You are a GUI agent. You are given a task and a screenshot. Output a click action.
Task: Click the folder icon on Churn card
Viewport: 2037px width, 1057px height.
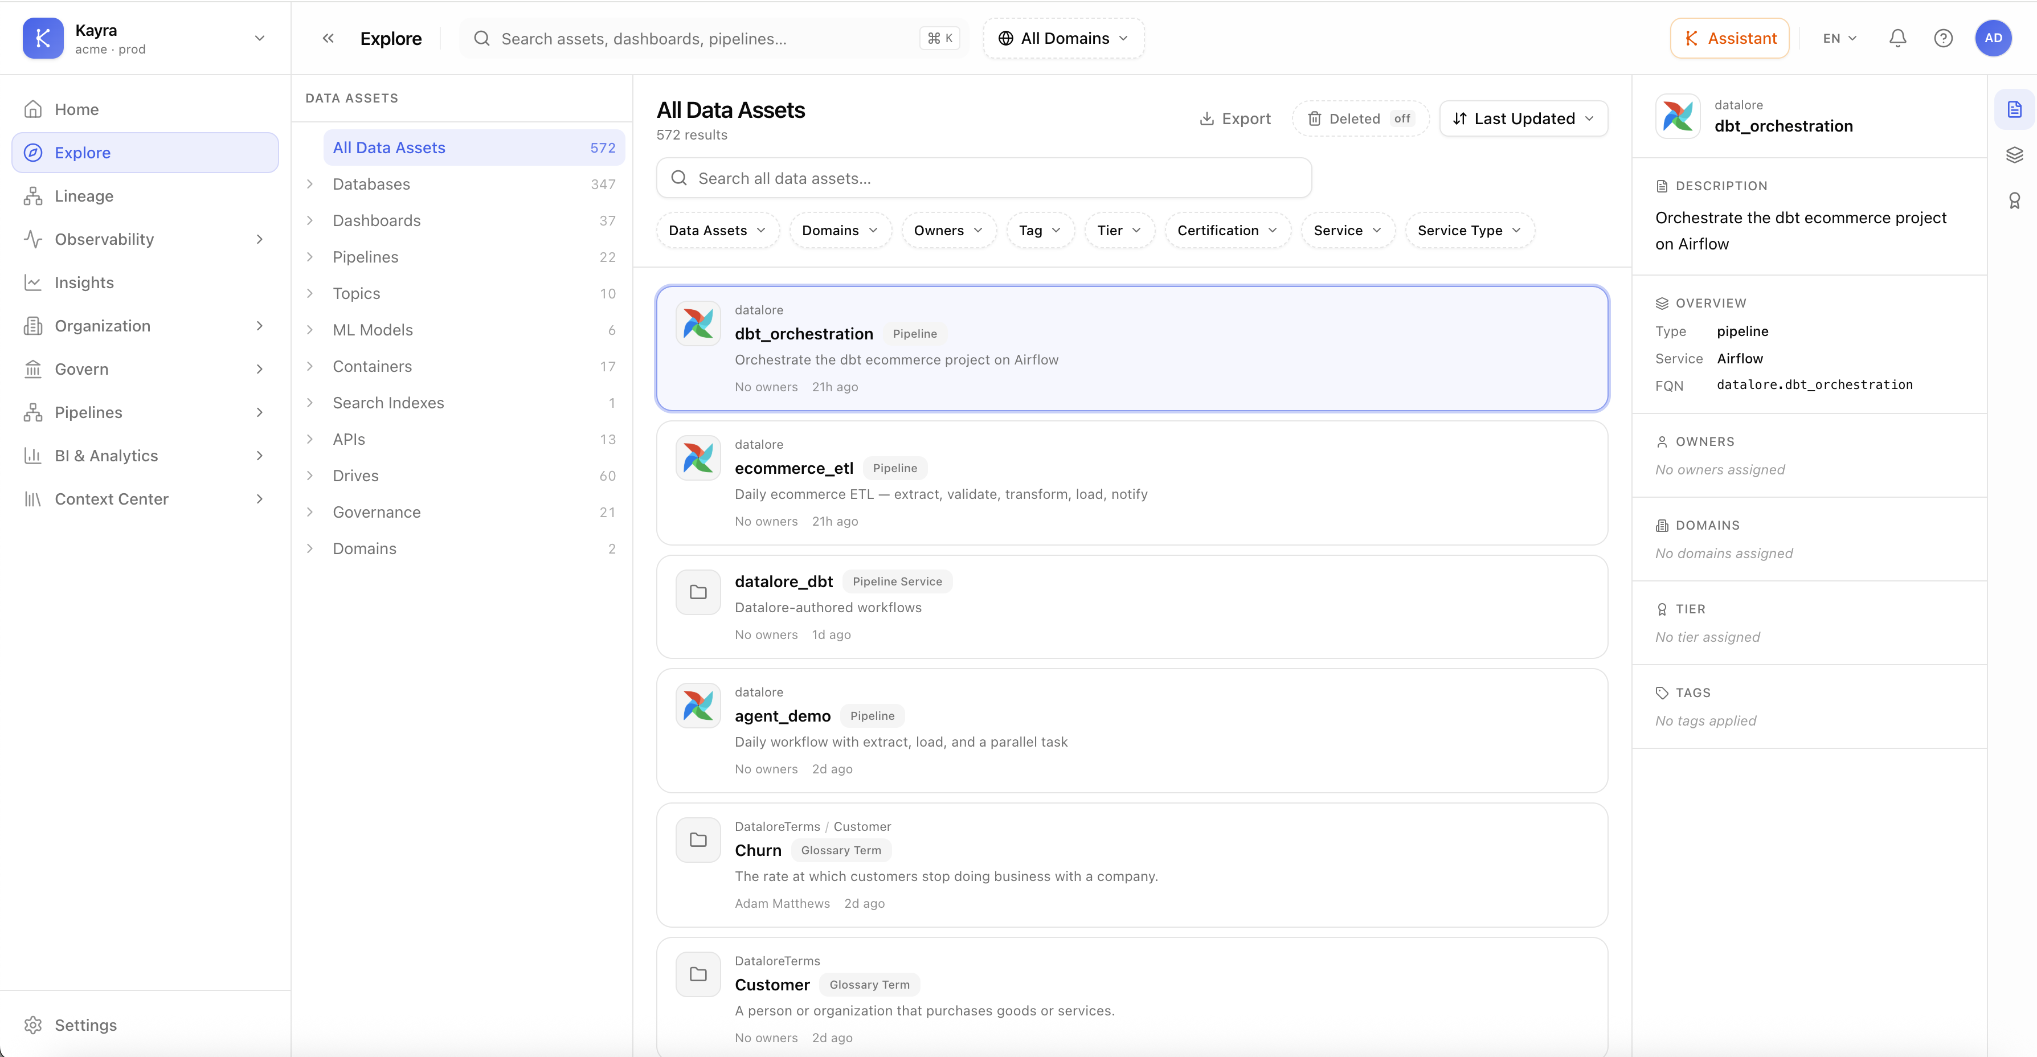[697, 839]
